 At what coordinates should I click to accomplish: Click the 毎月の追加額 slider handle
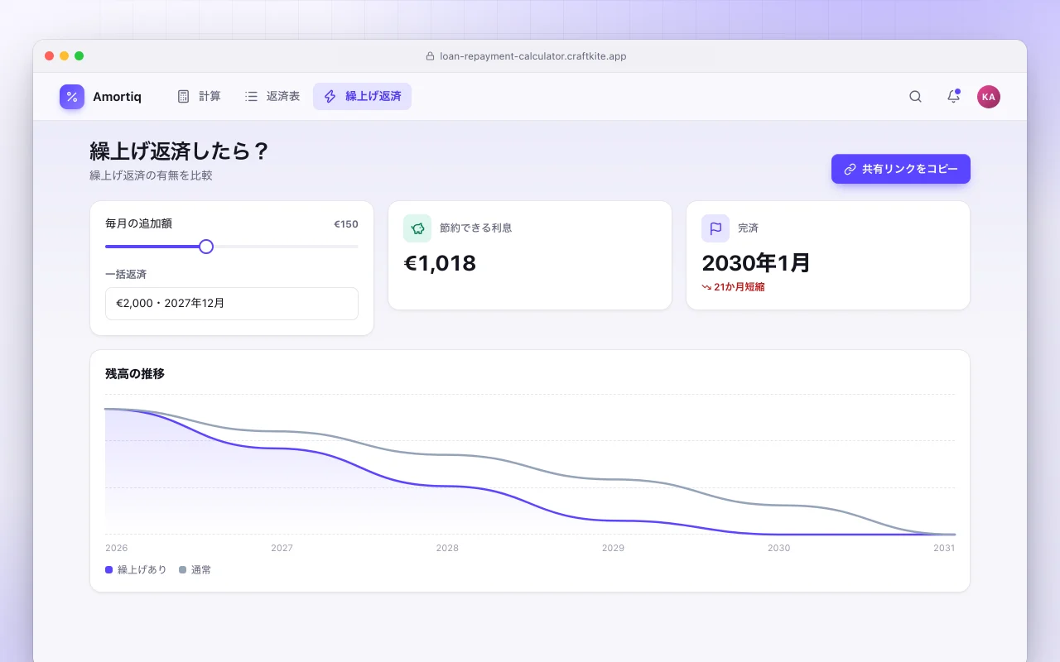click(x=206, y=247)
